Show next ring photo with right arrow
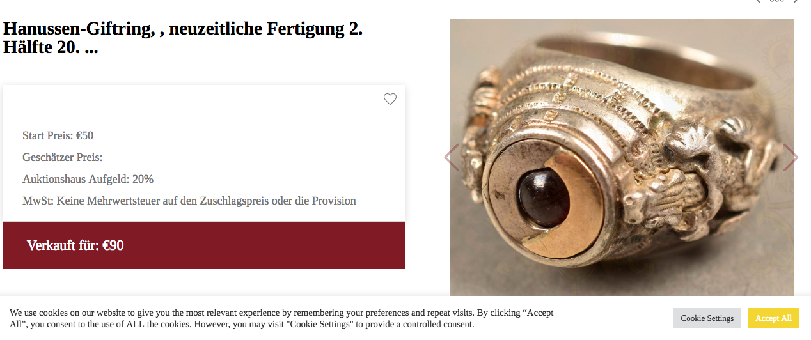811x340 pixels. pos(791,157)
